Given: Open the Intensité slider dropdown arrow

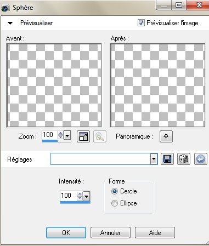Looking at the screenshot, I should (x=86, y=197).
